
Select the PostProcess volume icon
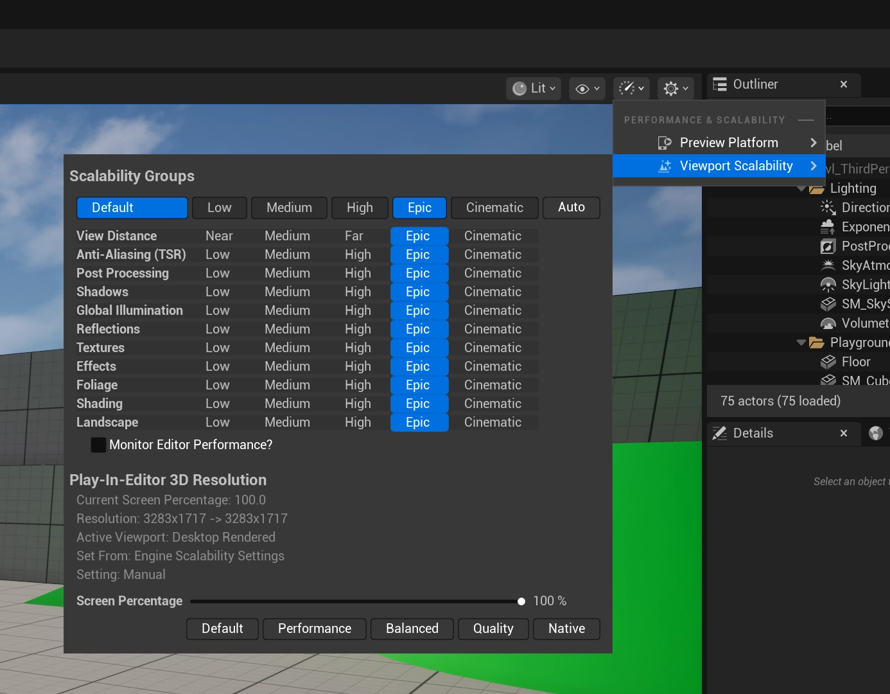pyautogui.click(x=828, y=246)
